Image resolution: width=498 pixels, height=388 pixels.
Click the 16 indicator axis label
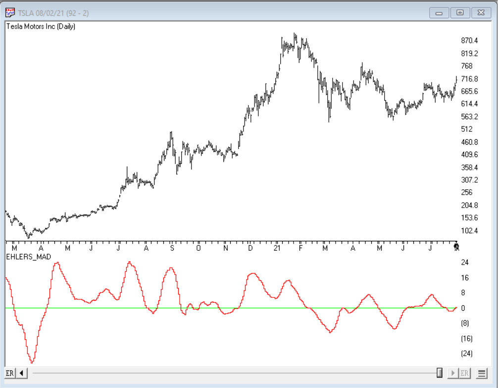[465, 277]
